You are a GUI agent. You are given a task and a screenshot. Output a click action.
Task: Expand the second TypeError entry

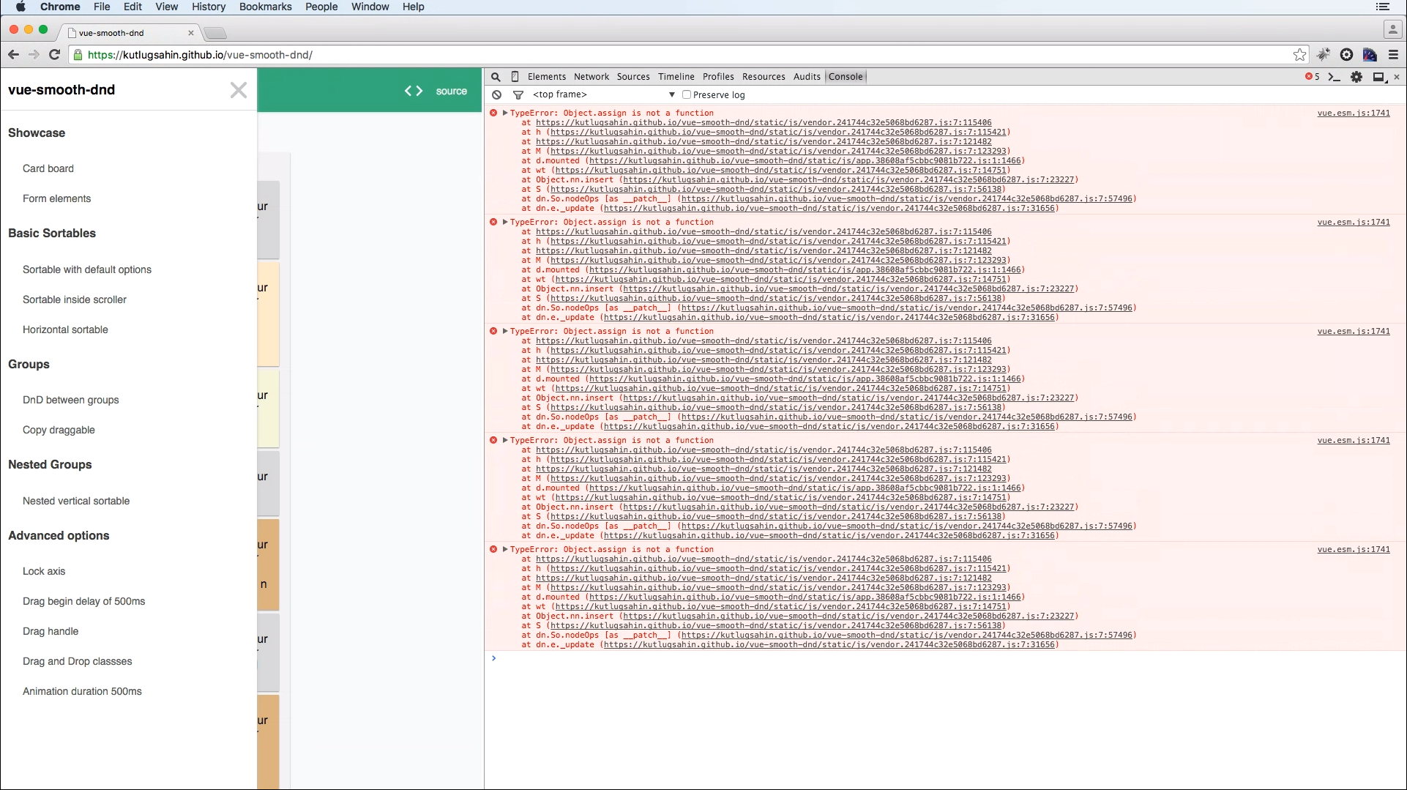505,222
